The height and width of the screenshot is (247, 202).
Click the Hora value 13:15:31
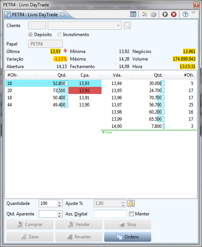tap(187, 66)
